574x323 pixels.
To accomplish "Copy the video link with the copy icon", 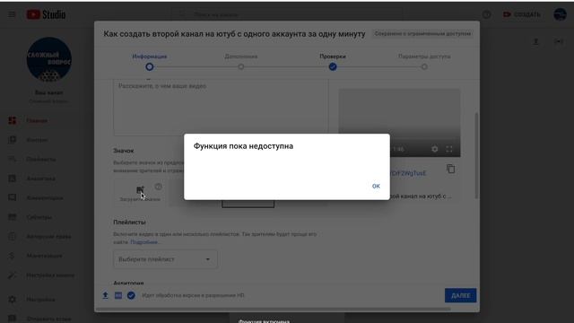I will point(450,169).
